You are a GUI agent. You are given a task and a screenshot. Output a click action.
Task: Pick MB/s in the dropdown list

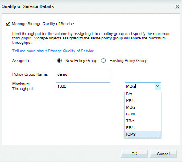click(143, 107)
